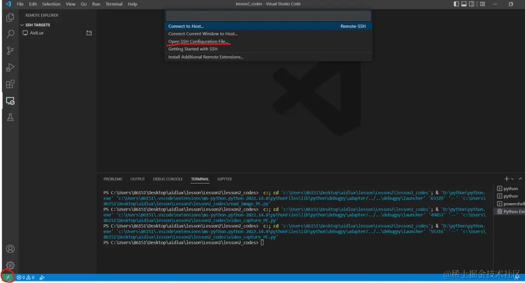Open the Extensions view

[10, 84]
